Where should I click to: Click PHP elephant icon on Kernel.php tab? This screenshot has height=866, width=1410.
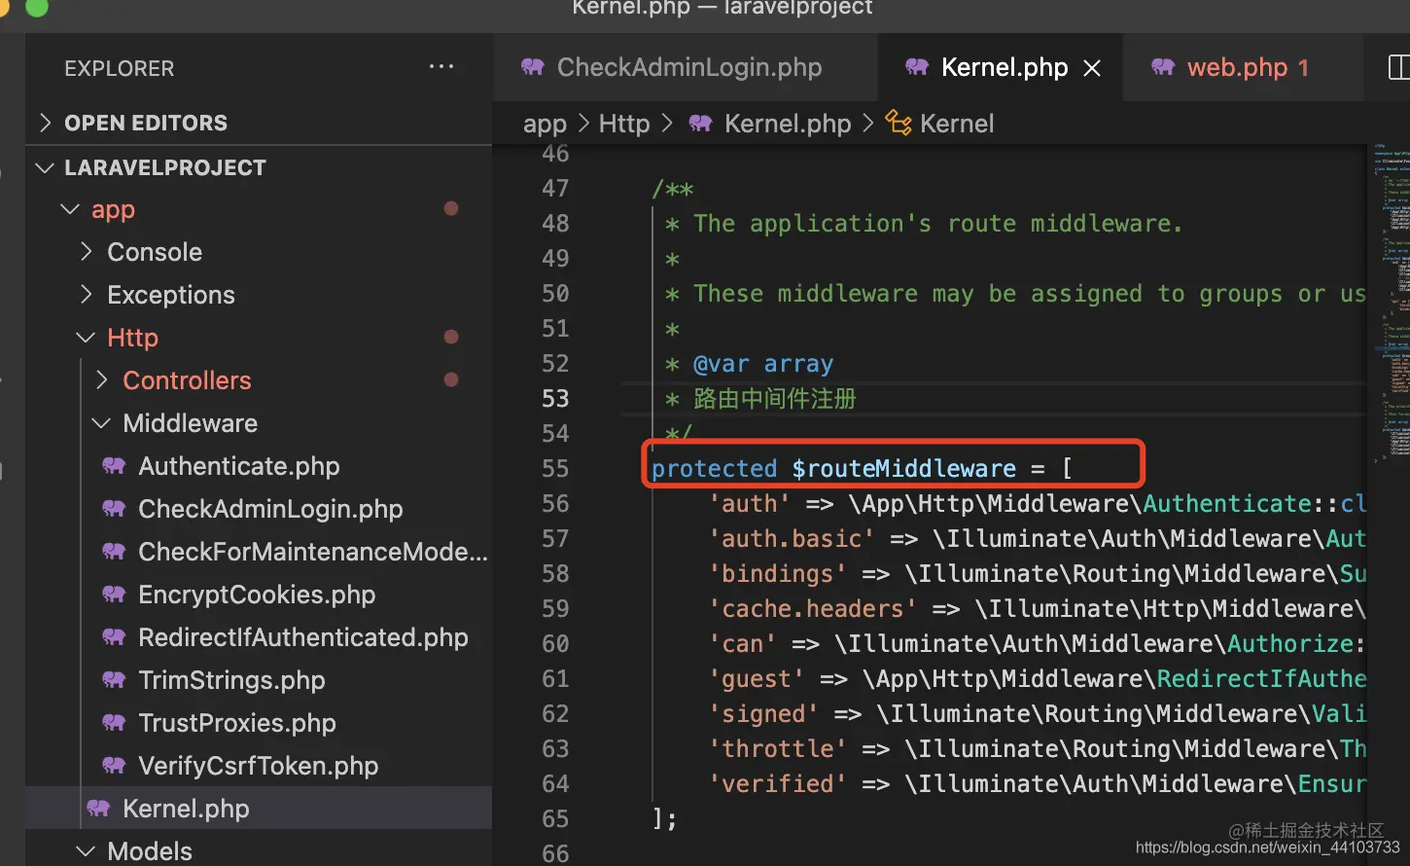(917, 67)
